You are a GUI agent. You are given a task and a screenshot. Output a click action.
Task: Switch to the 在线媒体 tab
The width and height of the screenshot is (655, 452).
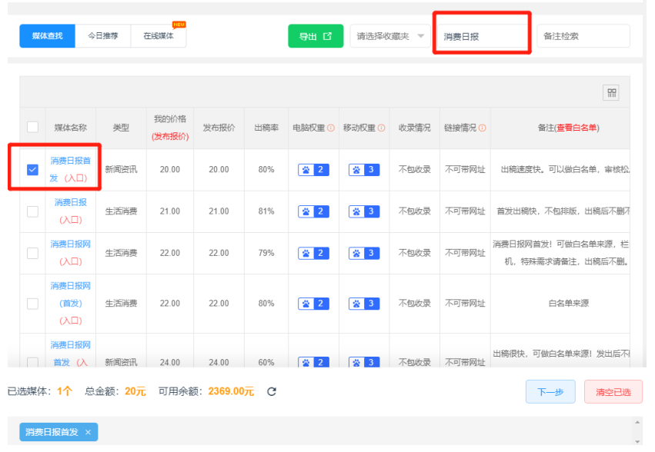(x=158, y=36)
